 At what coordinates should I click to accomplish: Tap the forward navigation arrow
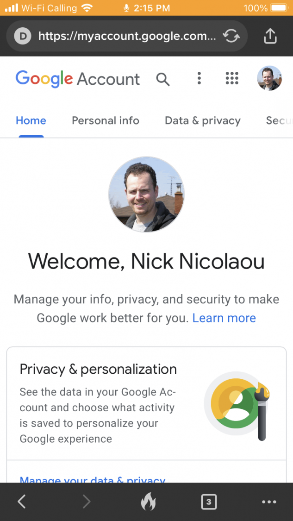86,502
